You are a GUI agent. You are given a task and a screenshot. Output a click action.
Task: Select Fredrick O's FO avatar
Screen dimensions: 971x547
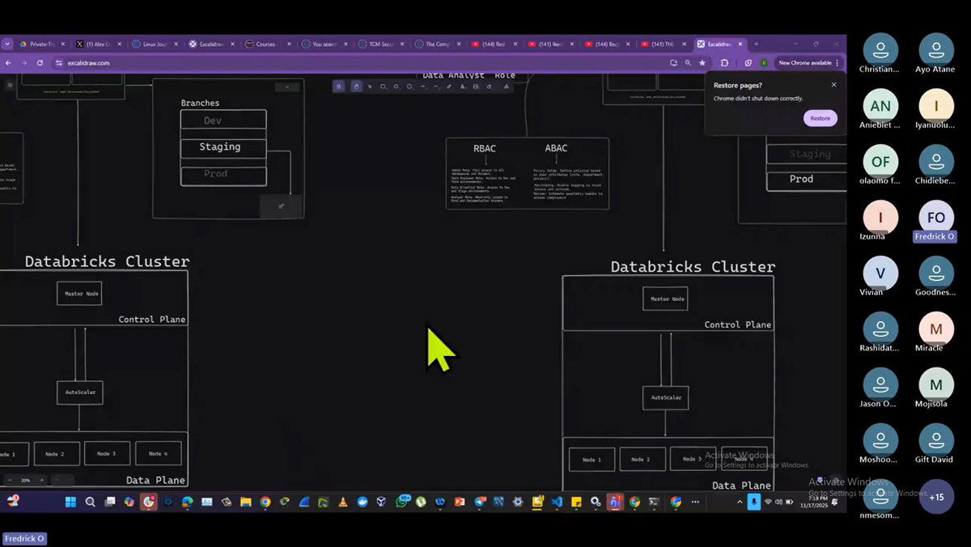click(936, 218)
